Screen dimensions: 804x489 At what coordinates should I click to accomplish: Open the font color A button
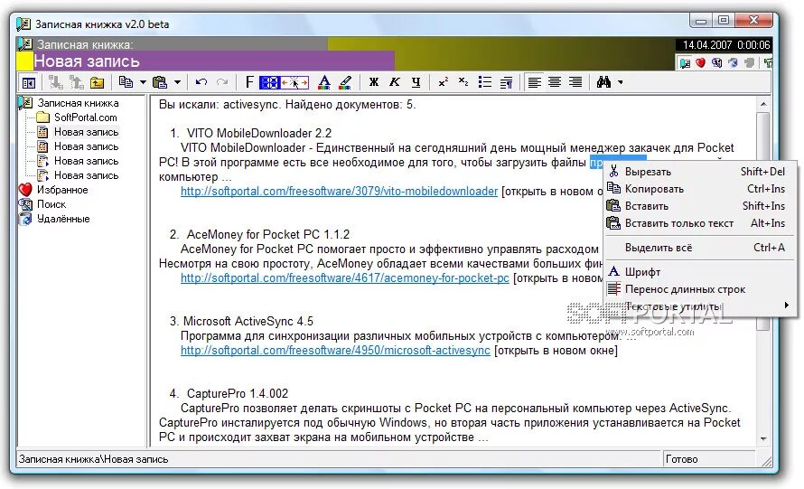click(324, 82)
